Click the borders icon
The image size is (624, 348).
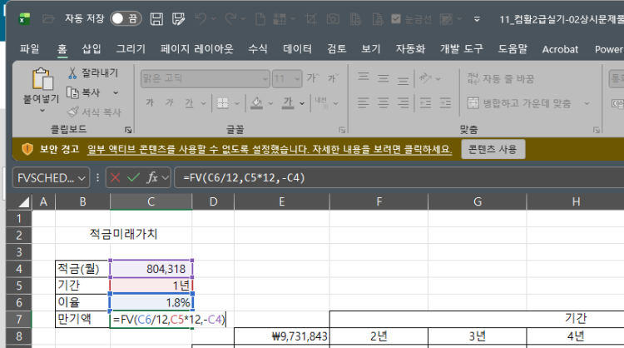222,103
